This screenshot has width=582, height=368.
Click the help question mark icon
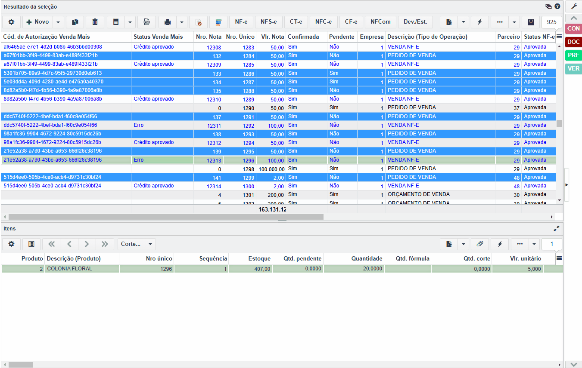[557, 6]
